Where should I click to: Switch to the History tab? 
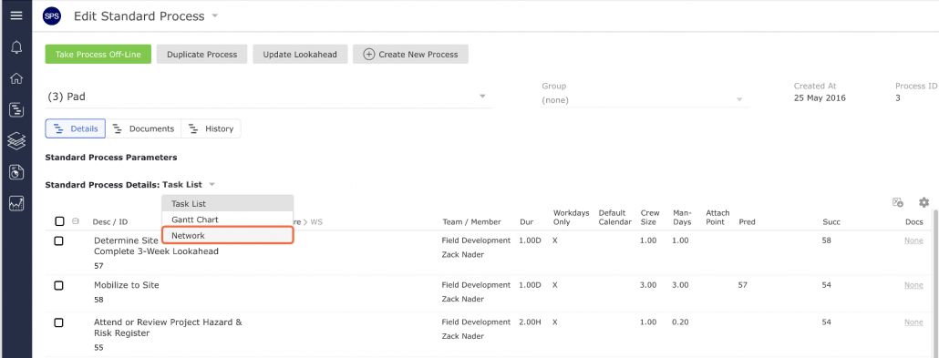[211, 128]
